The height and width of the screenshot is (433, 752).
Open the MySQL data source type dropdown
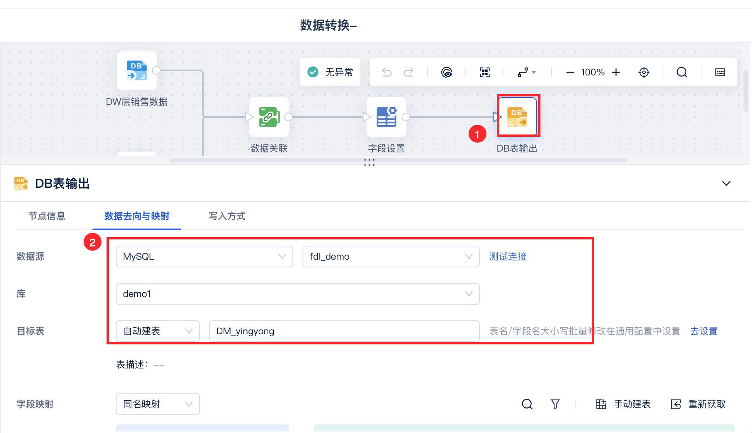(x=205, y=257)
